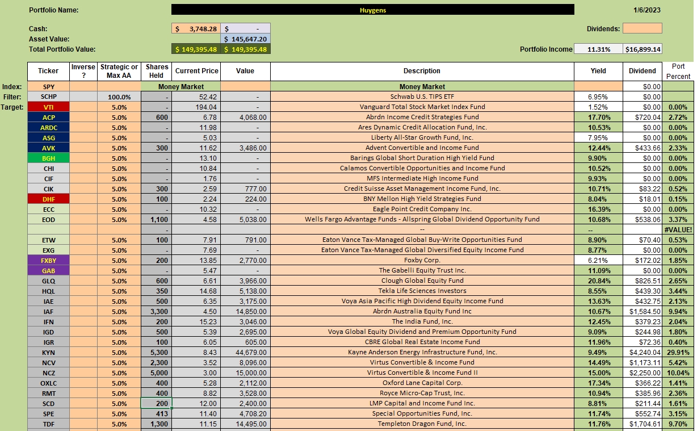Click the Portfolio Income percentage 11.31%
The image size is (697, 431).
(x=598, y=49)
